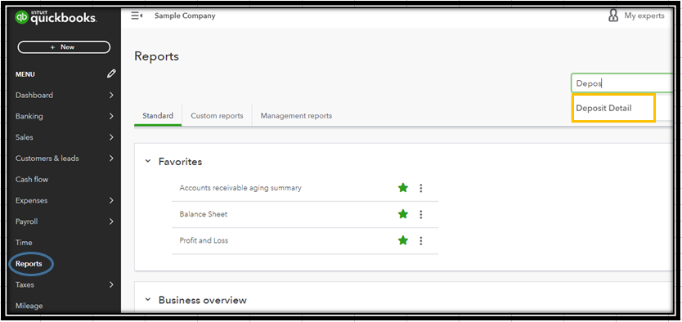This screenshot has width=682, height=322.
Task: Click the + New button
Action: coord(64,47)
